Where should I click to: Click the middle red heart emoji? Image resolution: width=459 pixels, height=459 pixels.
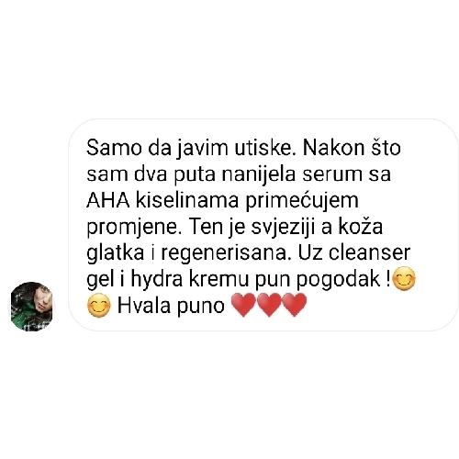click(x=269, y=305)
